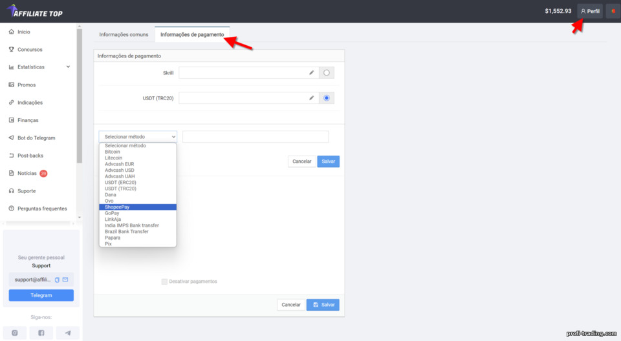Screen dimensions: 621x341
Task: Select the Skrill radio button
Action: point(326,73)
